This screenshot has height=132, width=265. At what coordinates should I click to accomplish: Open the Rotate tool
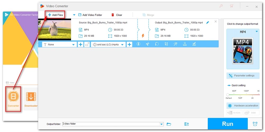[x=157, y=44]
